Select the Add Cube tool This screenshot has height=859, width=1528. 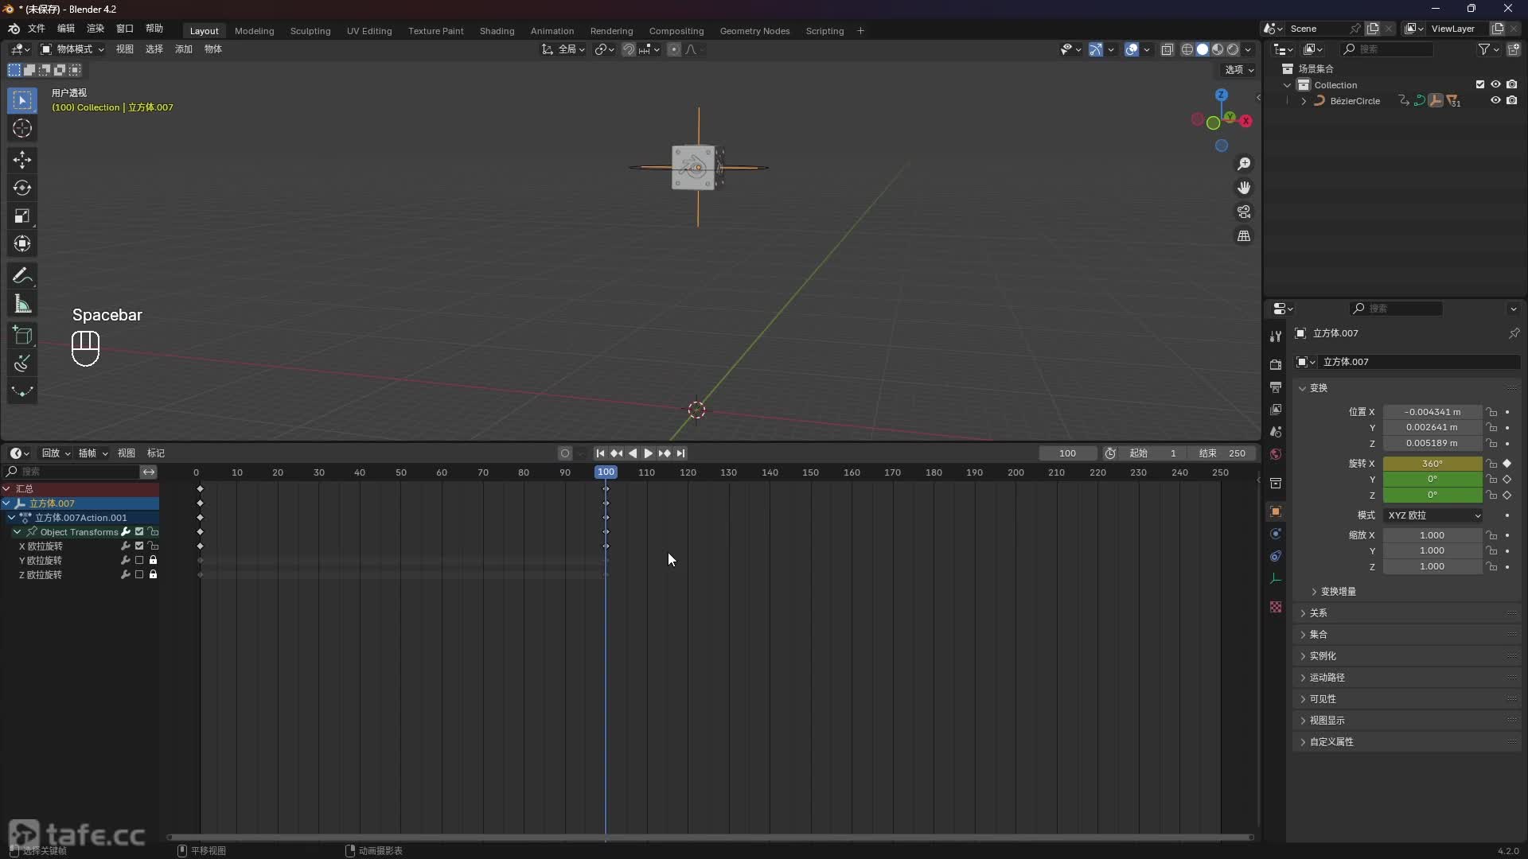pyautogui.click(x=22, y=336)
